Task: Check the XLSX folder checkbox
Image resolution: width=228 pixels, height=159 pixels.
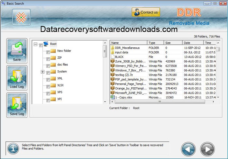Action: tap(48, 87)
